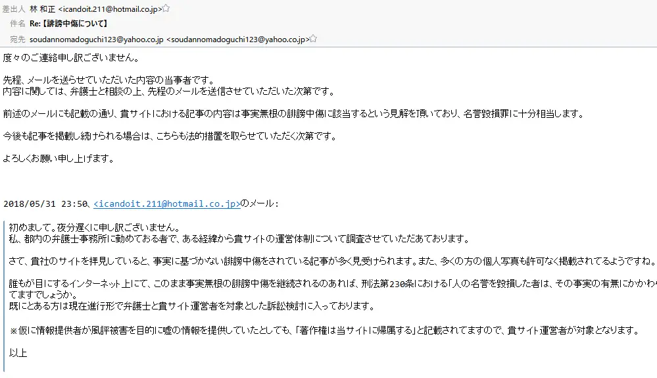657x378 pixels.
Task: Click the sentence starting 今後も記事を掲載し続け
Action: pyautogui.click(x=169, y=136)
